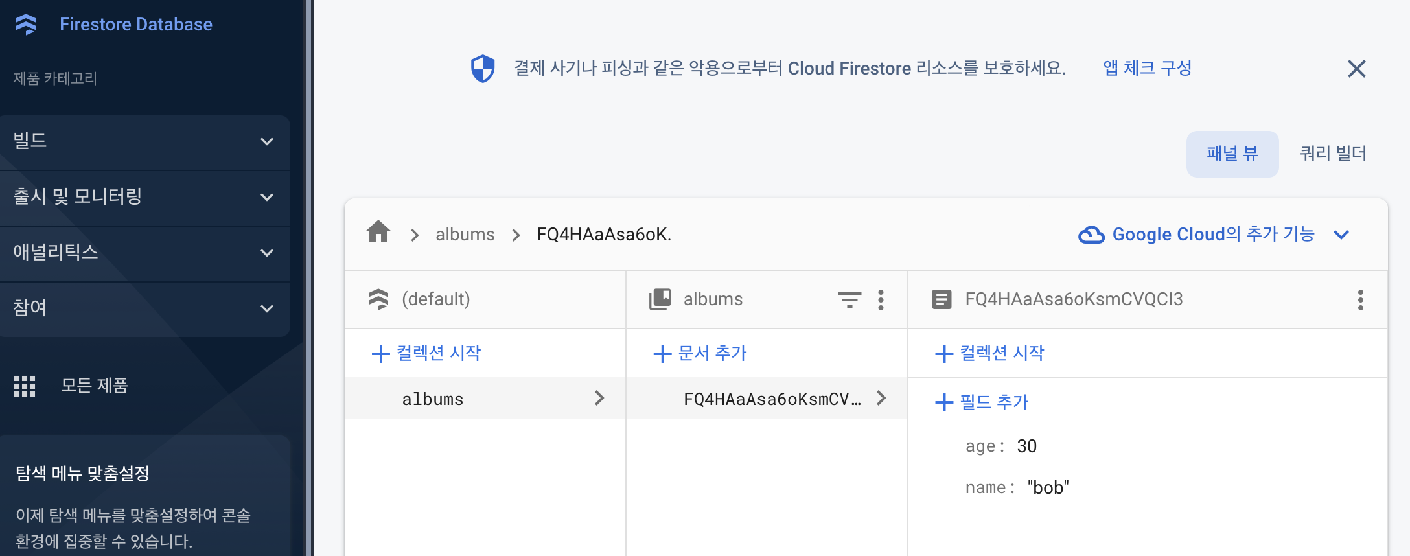Click 필드 추가 button

(x=982, y=402)
